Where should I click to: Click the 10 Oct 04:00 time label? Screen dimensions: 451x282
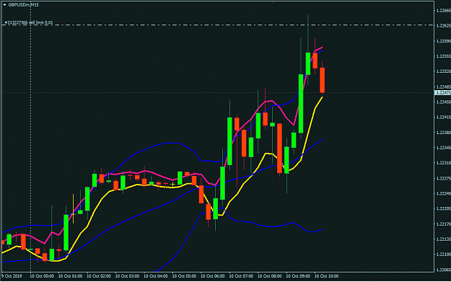[x=156, y=276]
